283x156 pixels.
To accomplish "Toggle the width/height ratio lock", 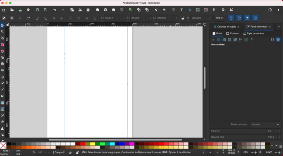I will (x=183, y=18).
